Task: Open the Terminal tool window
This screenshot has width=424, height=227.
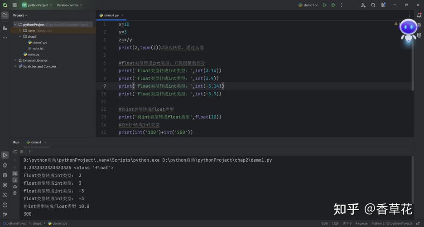Action: [5, 195]
